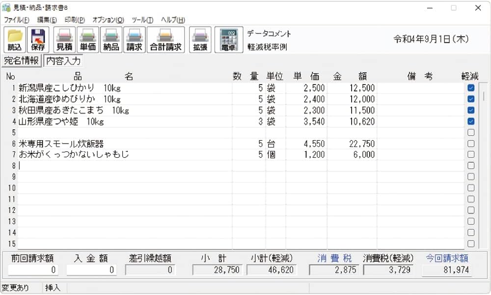Switch to the 宛名情報 tab
The width and height of the screenshot is (491, 295).
22,61
